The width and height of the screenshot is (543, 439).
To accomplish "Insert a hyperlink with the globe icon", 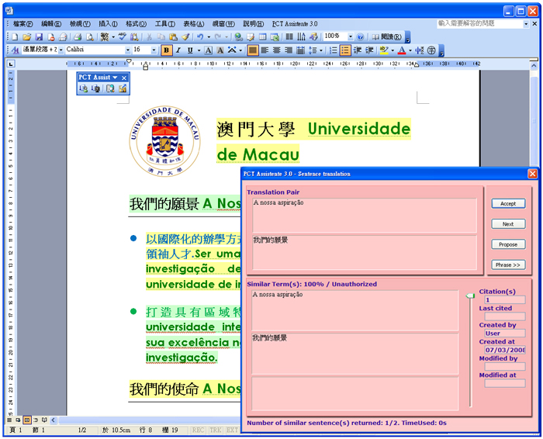I will coord(239,36).
